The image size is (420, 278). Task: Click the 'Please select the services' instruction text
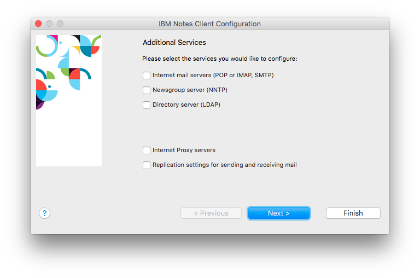pyautogui.click(x=220, y=59)
